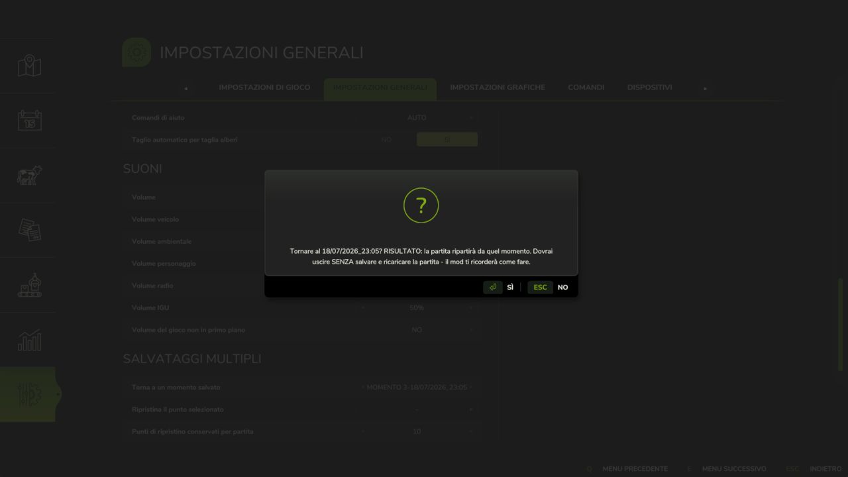Click Menu Successivo at the bottom
848x477 pixels.
(x=734, y=469)
